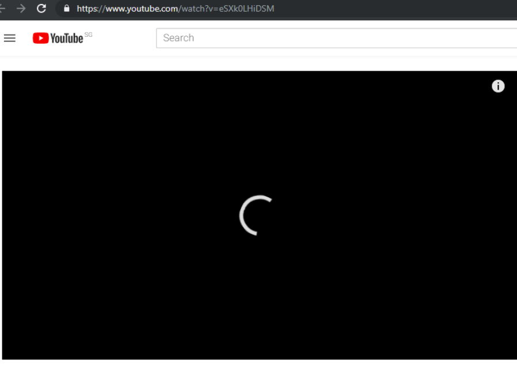Go forward in browser history
Image resolution: width=517 pixels, height=372 pixels.
(x=21, y=9)
